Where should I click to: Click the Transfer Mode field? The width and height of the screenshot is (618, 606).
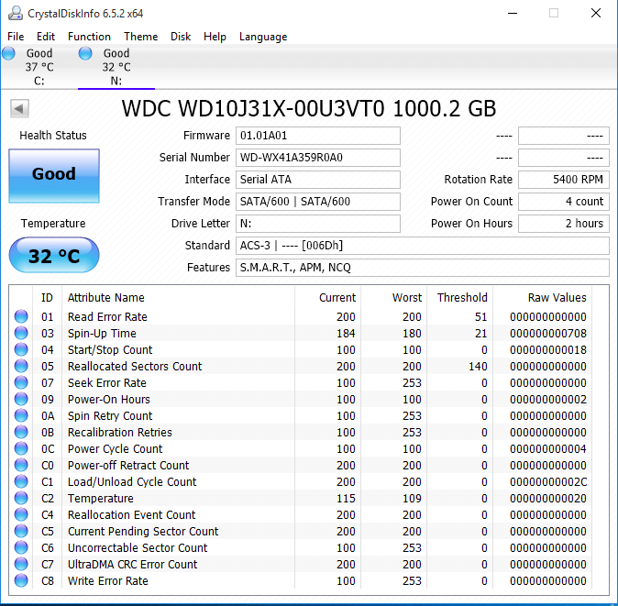(318, 202)
